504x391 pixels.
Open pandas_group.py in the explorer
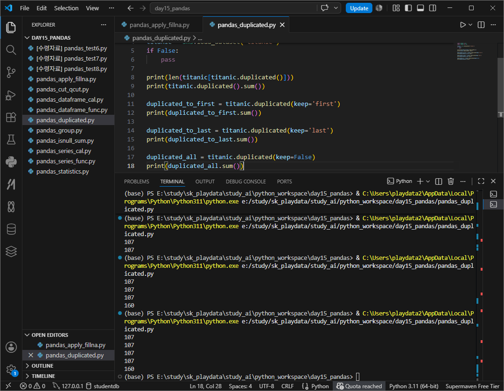pos(59,131)
